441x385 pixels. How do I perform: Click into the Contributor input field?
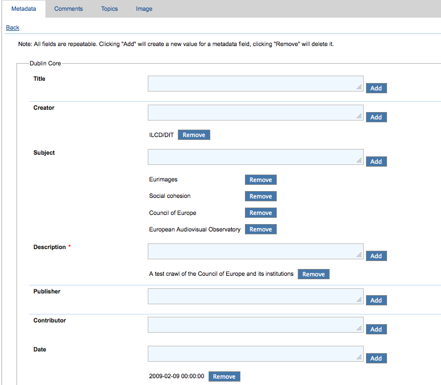click(x=255, y=325)
